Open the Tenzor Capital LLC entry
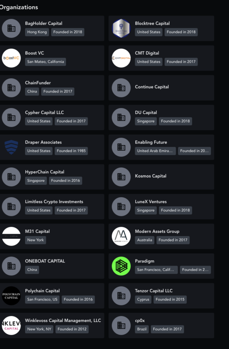 click(x=161, y=296)
